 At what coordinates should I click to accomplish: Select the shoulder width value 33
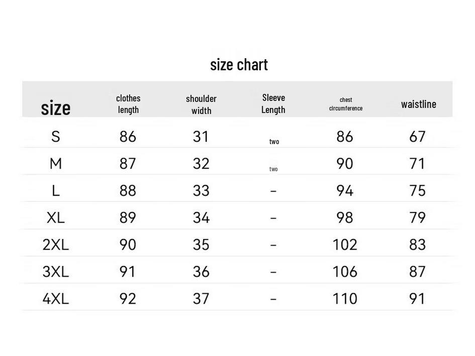(x=201, y=191)
